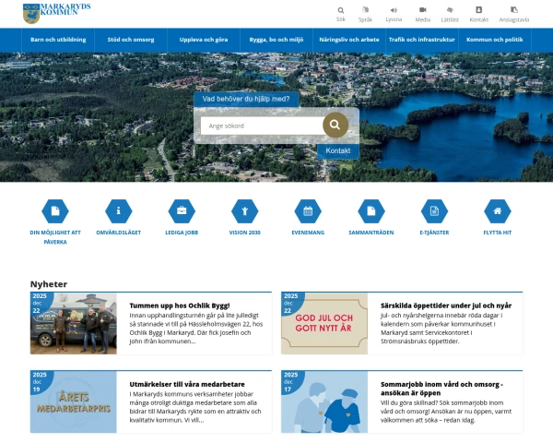Open the Omvärldsläget info hexagon icon
Viewport: 553px width, 443px height.
[119, 211]
